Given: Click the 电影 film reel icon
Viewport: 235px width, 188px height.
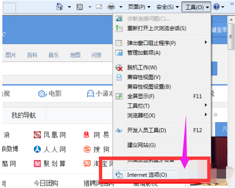Looking at the screenshot, I should 42,94.
